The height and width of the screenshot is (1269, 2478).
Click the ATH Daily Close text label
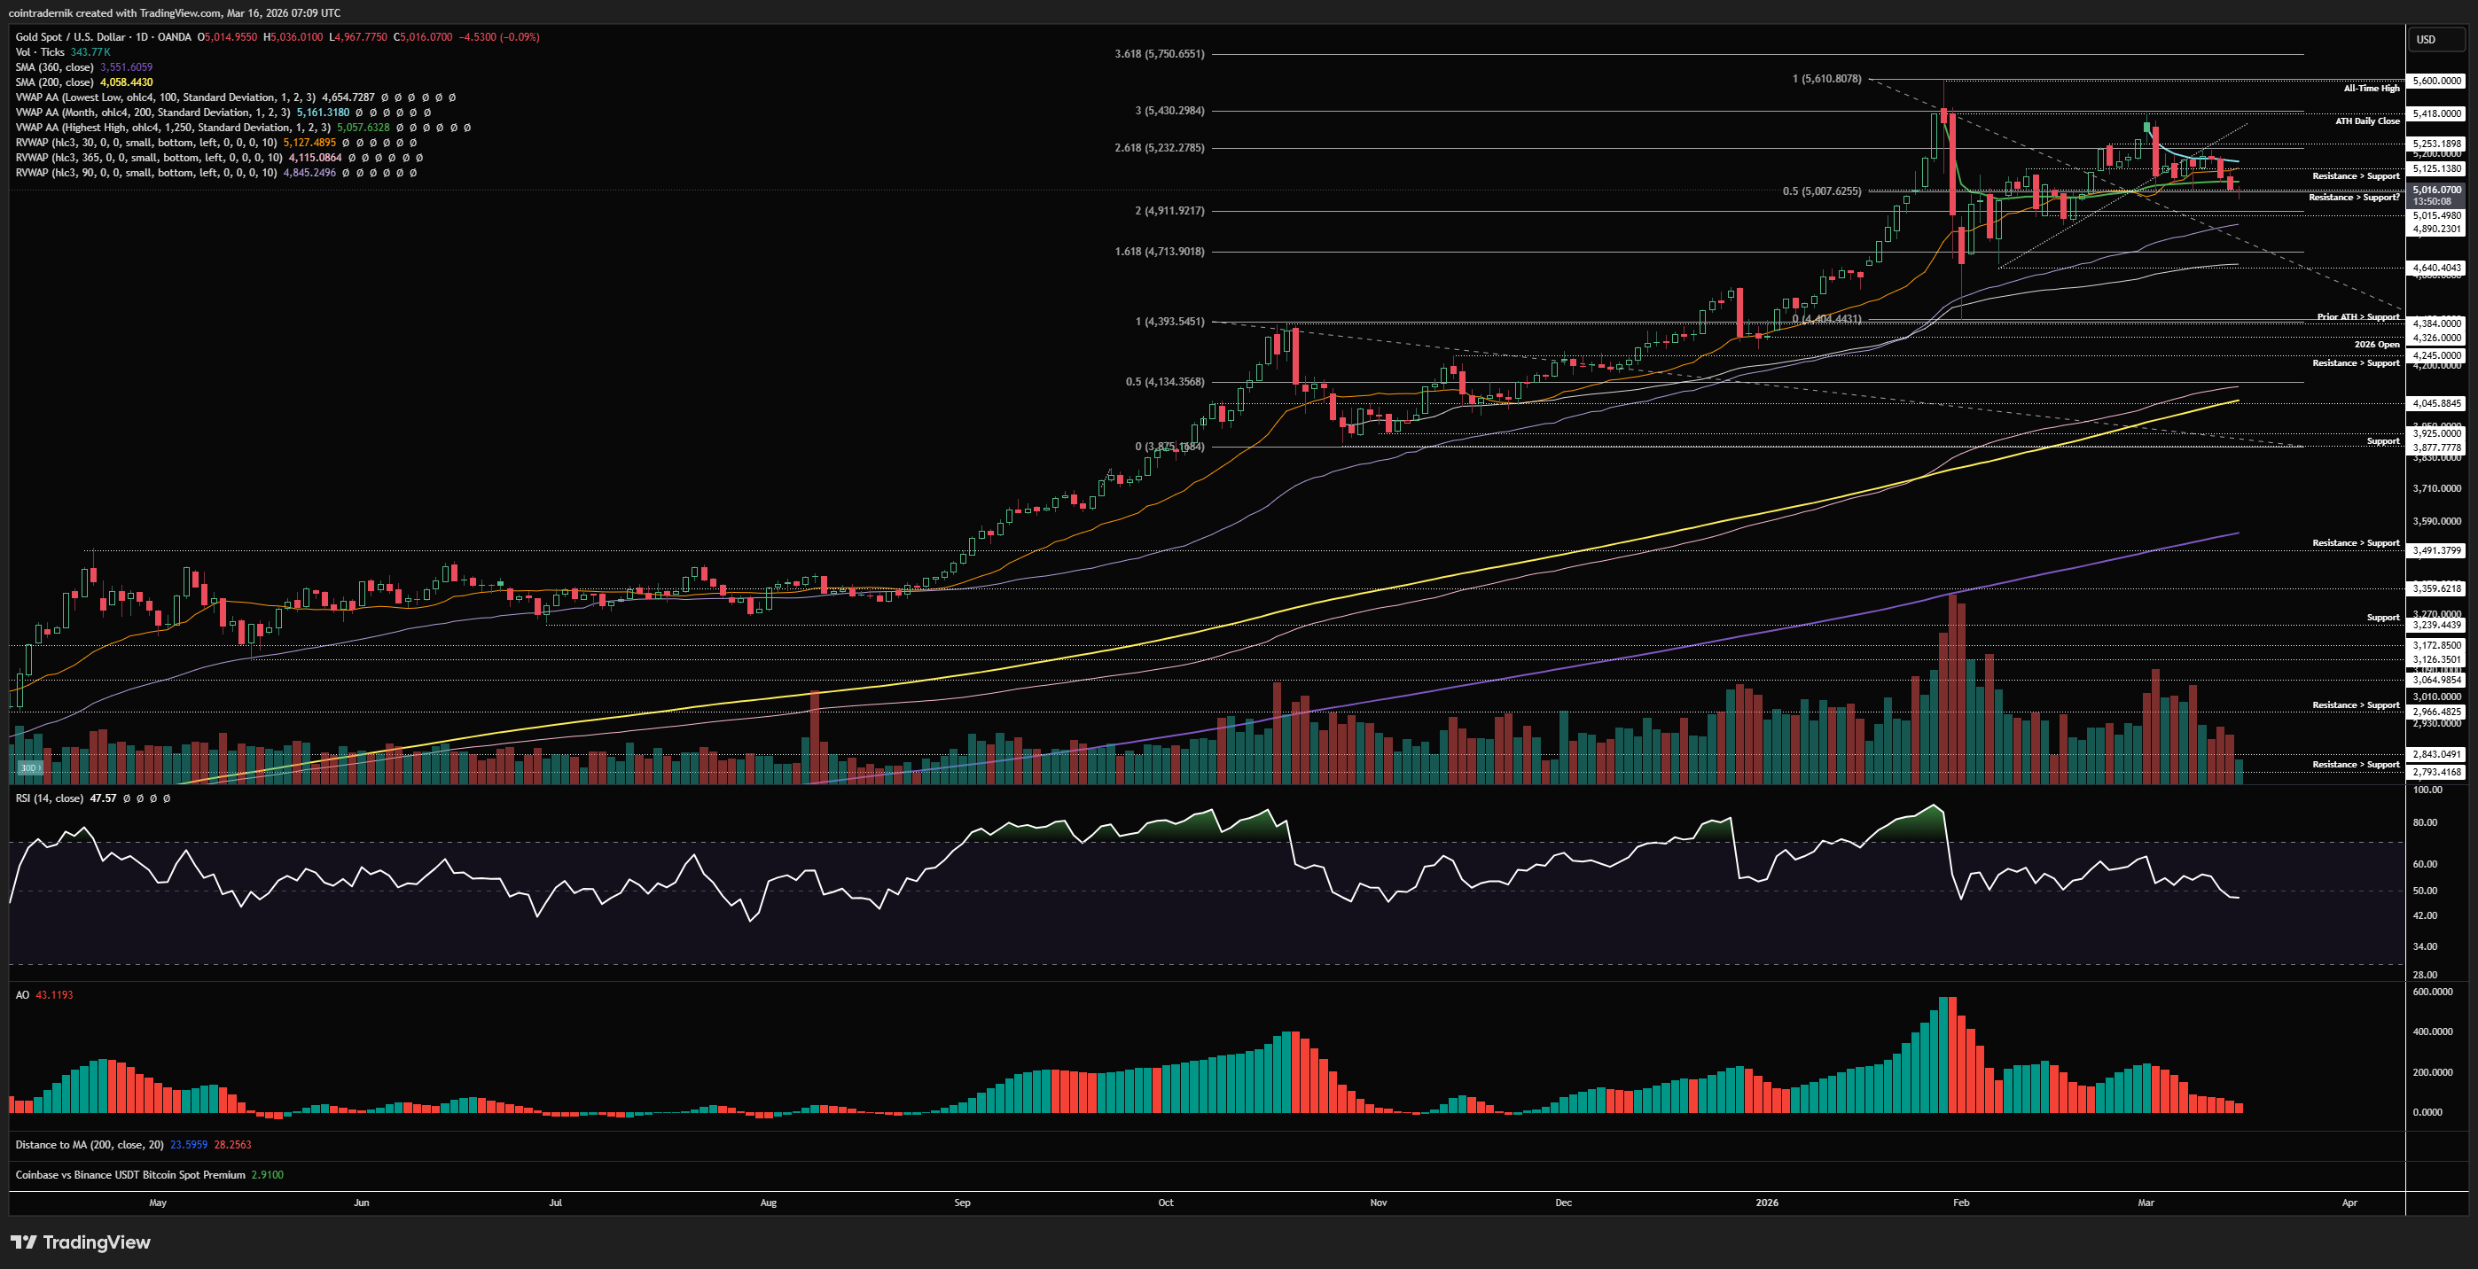pos(2366,121)
